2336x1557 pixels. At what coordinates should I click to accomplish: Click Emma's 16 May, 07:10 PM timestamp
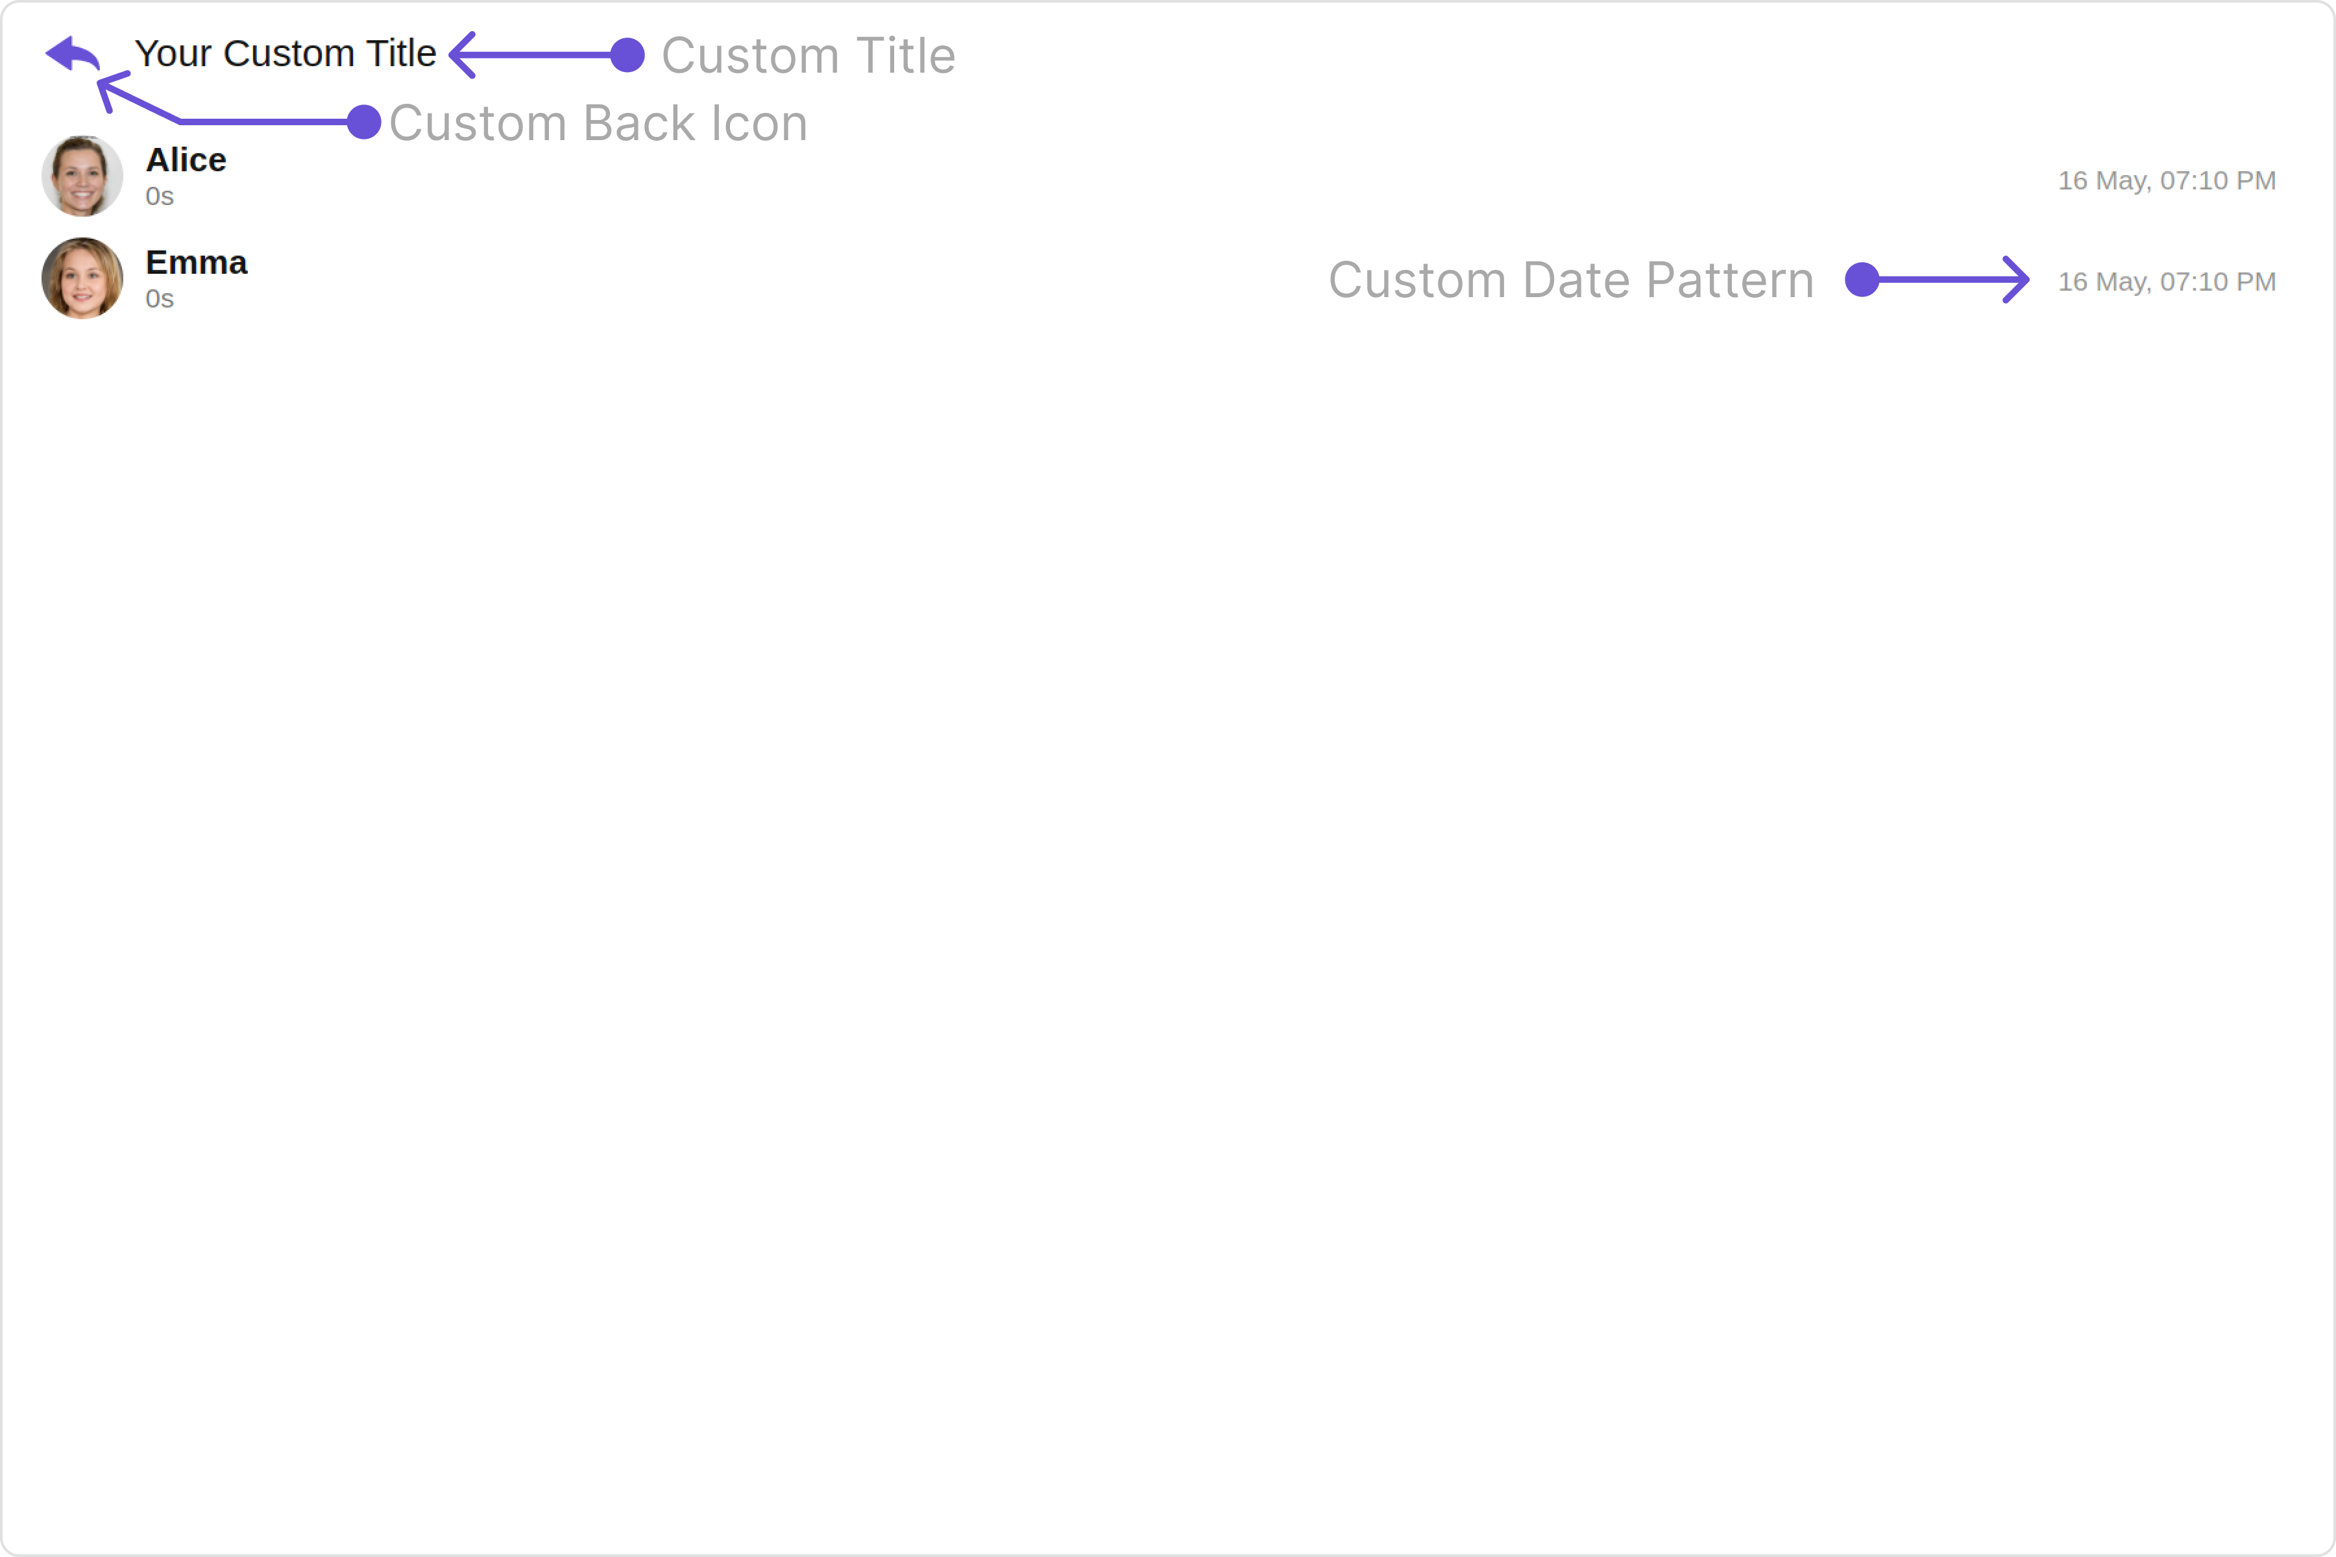pyautogui.click(x=2167, y=282)
